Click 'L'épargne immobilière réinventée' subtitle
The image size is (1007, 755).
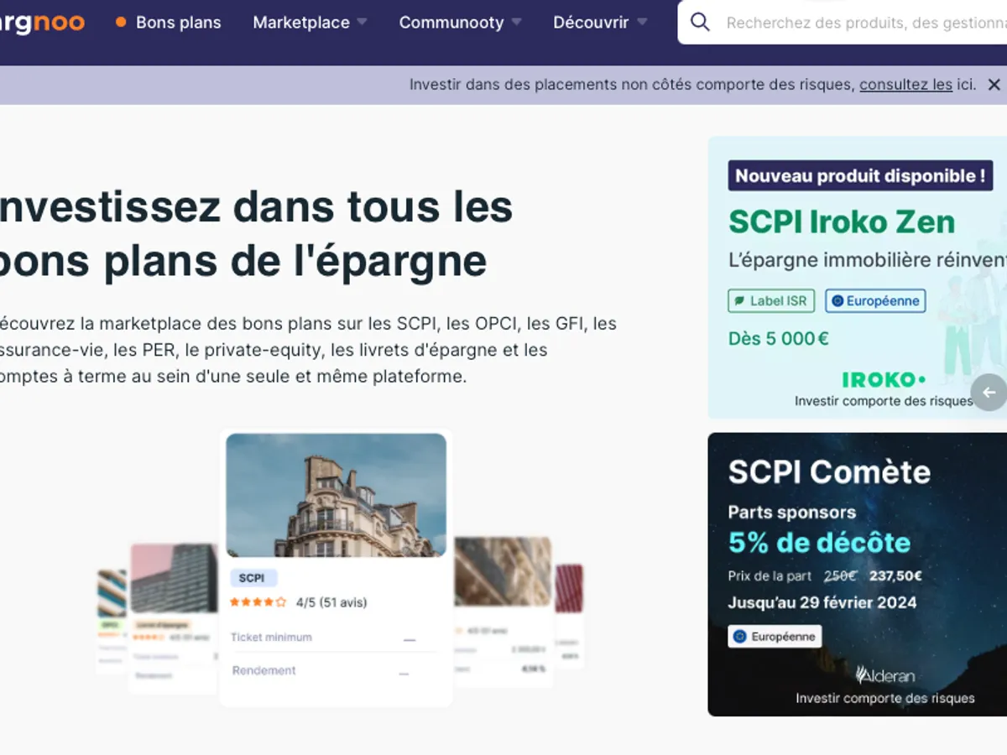[868, 261]
